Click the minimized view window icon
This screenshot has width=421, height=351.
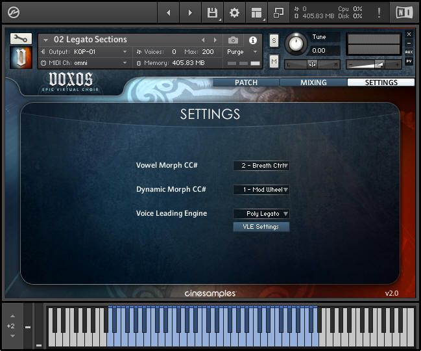(278, 12)
